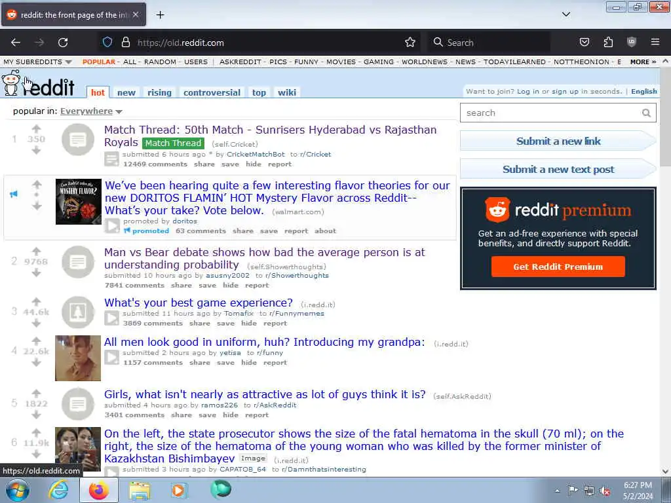
Task: Click the Log in link
Action: click(527, 91)
